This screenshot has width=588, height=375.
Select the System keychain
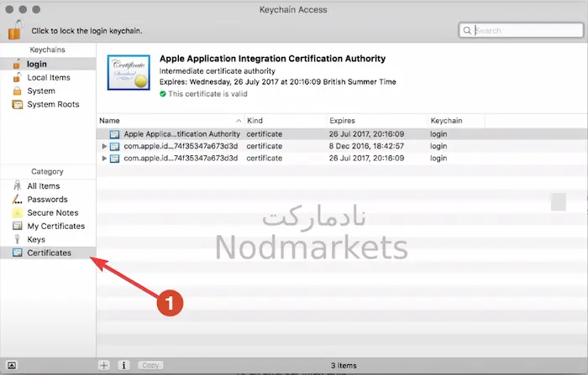point(48,91)
